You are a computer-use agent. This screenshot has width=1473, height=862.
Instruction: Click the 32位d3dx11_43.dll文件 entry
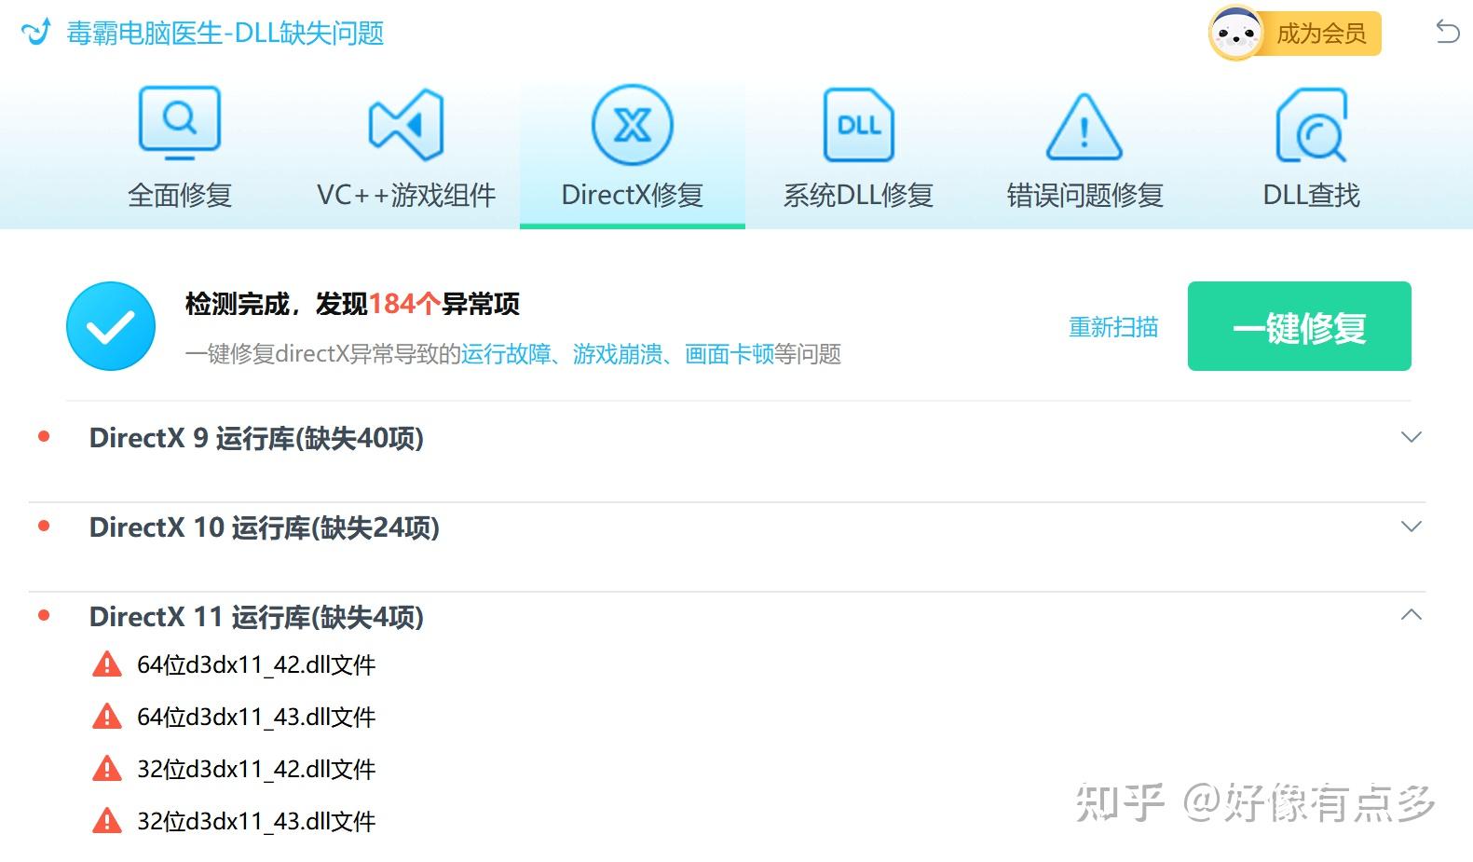pyautogui.click(x=256, y=821)
